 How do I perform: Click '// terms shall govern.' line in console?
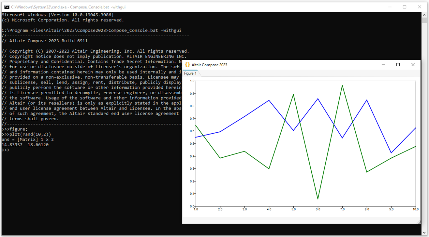click(30, 119)
